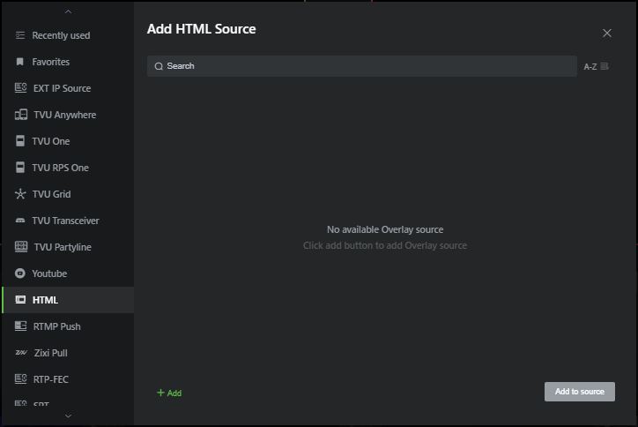Select the HTML source type
This screenshot has width=638, height=427.
point(68,300)
